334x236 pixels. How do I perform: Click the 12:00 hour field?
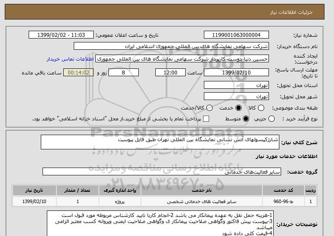click(x=170, y=72)
